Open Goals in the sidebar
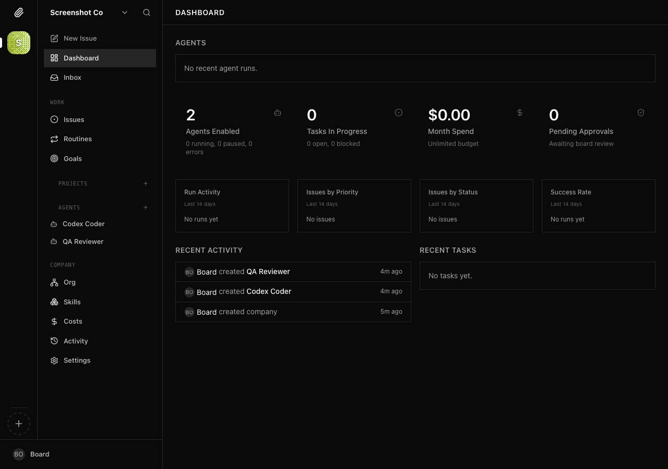 (x=100, y=158)
